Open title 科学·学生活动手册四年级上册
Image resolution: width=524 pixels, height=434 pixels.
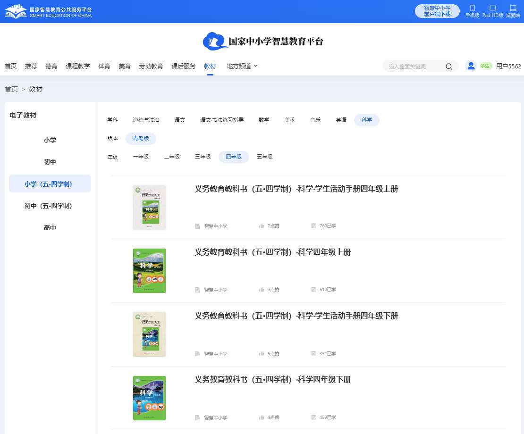point(296,189)
